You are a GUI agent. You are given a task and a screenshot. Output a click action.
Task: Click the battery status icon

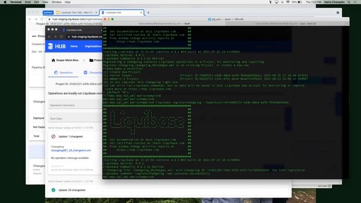pyautogui.click(x=300, y=2)
